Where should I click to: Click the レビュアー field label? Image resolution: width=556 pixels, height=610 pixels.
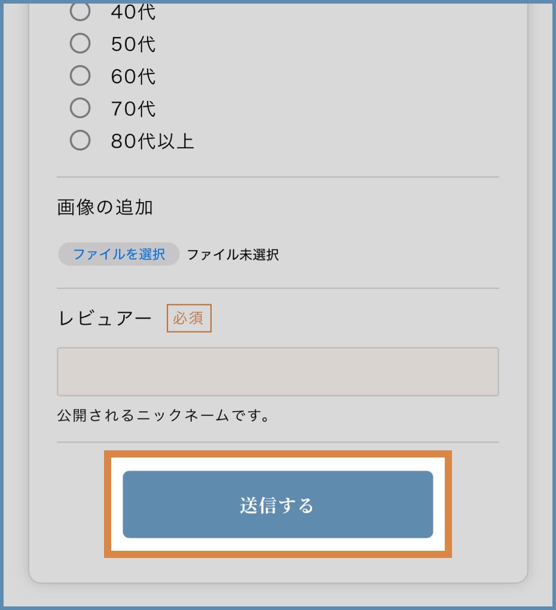(x=102, y=318)
